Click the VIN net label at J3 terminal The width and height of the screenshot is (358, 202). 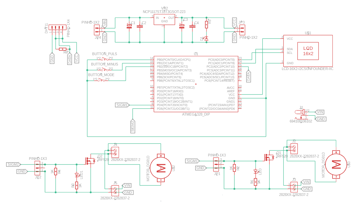(x=306, y=182)
